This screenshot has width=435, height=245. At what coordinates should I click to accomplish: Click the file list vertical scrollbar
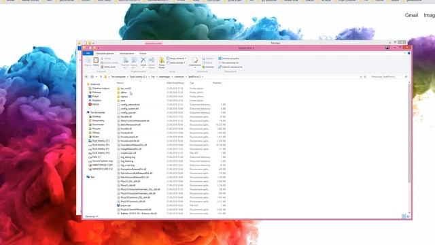tap(409, 133)
